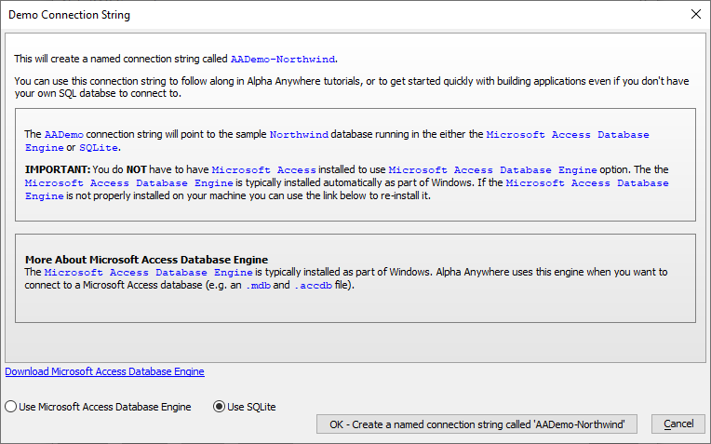Click the AADemo-Northwind name in the first line
The height and width of the screenshot is (444, 711).
click(x=283, y=60)
